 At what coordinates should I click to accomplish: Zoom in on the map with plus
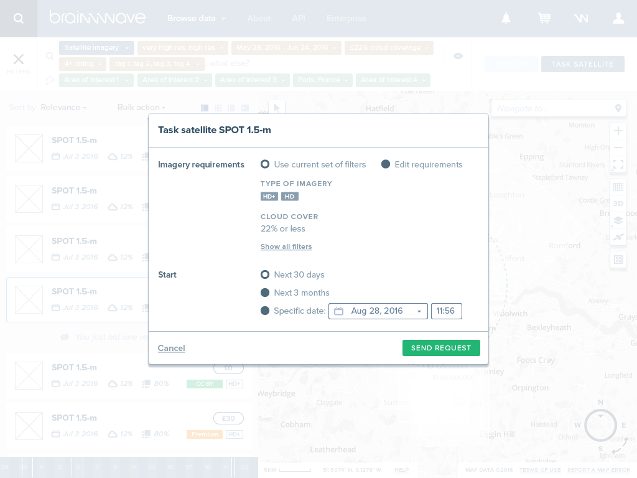point(618,131)
